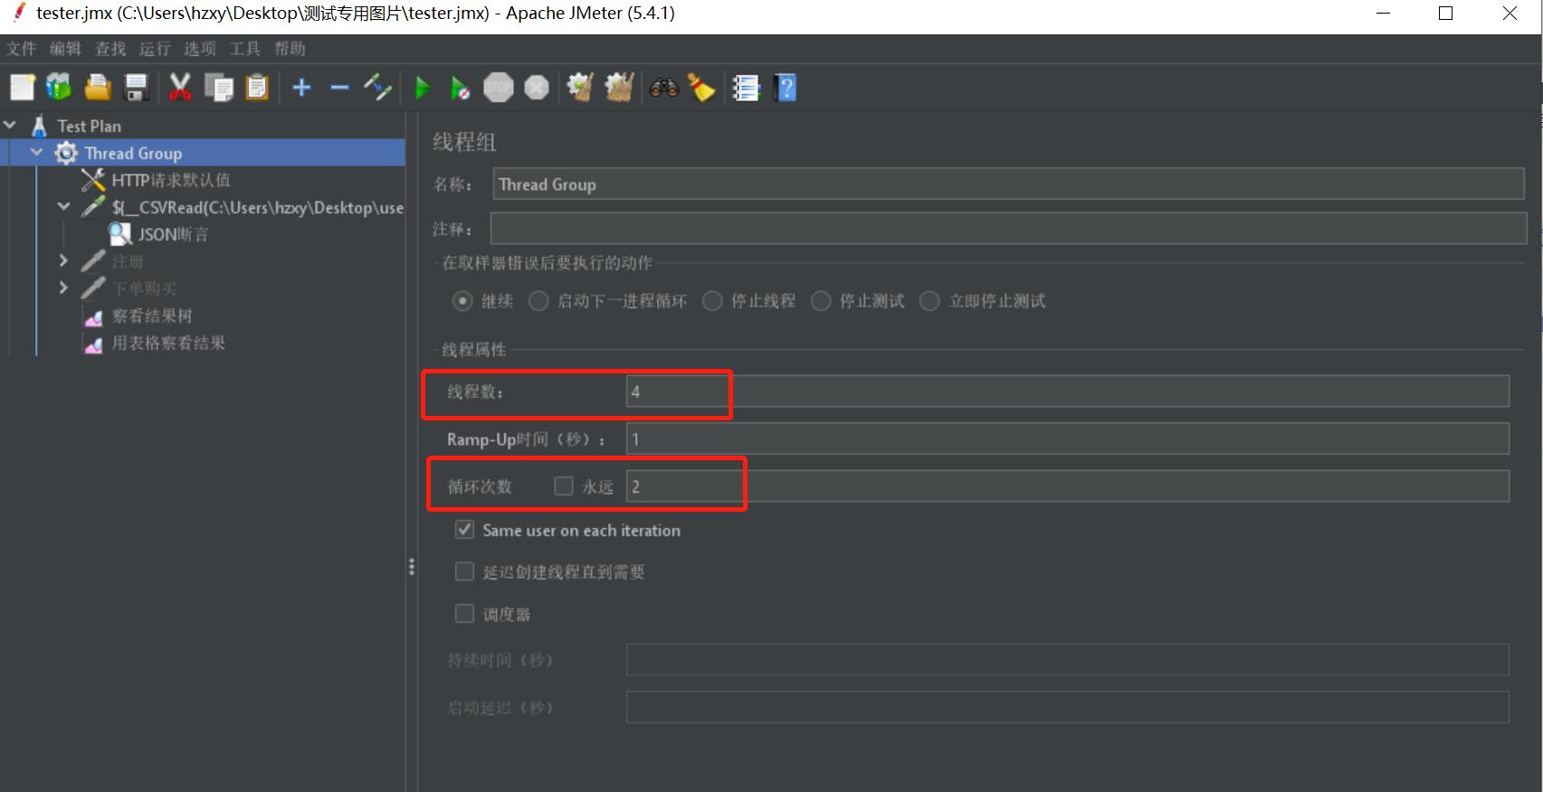Select 立即停止测试 radio option

[929, 301]
